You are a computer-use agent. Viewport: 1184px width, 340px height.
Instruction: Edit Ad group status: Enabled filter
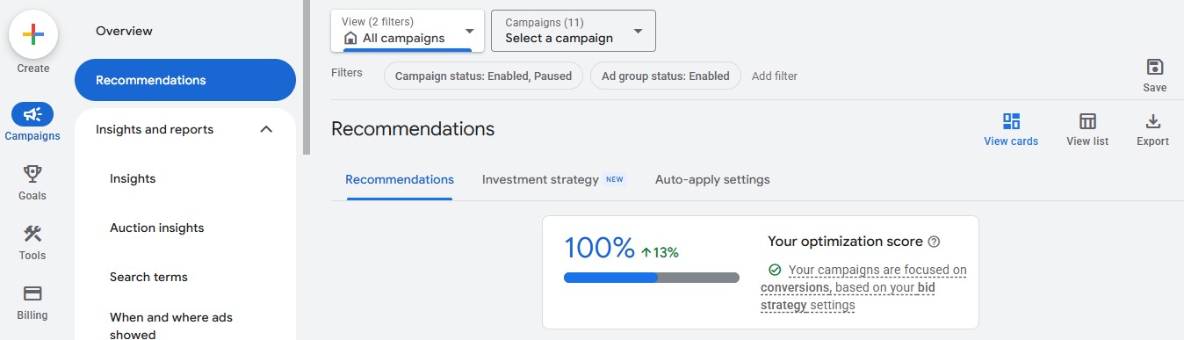[x=666, y=76]
